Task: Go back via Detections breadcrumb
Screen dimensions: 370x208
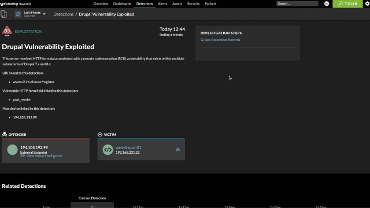Action: click(64, 14)
